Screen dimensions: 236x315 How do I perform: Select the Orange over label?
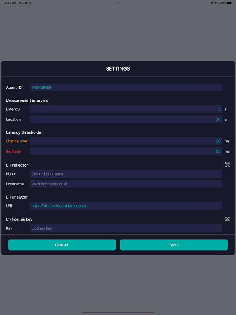point(17,141)
